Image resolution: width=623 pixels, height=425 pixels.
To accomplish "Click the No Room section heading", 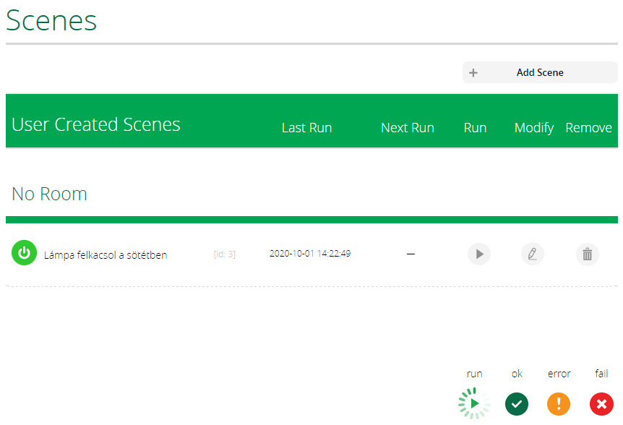I will tap(49, 194).
